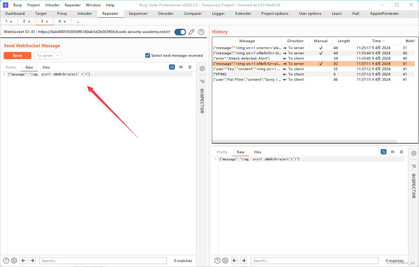Screen dimensions: 419x267
Task: Expand the left INSPECTOR panel
Action: click(x=202, y=101)
